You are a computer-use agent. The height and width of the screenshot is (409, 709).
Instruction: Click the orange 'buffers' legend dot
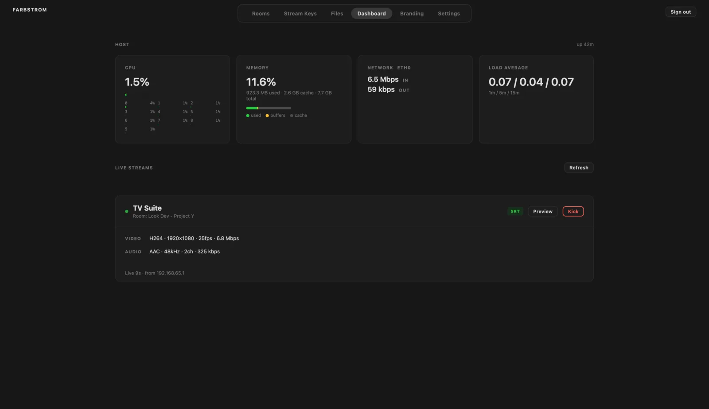point(267,116)
